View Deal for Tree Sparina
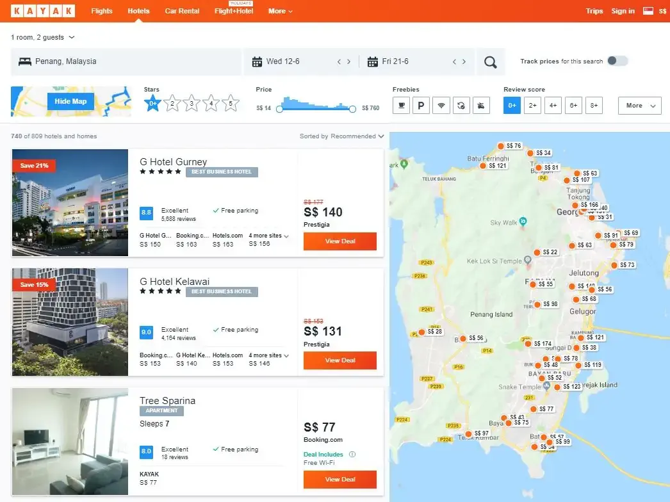The height and width of the screenshot is (502, 670). [x=340, y=480]
